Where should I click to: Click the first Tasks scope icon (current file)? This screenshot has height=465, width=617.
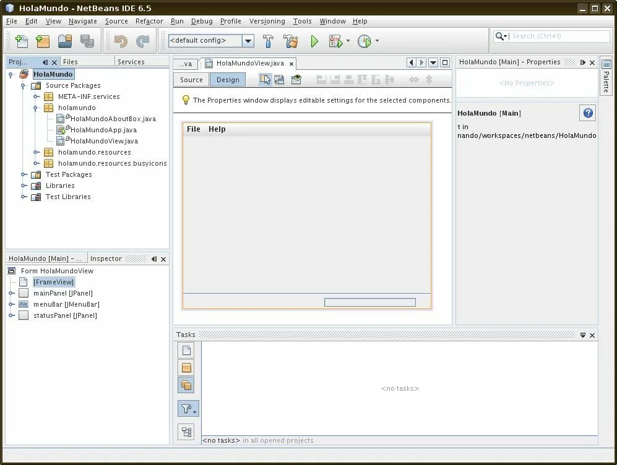[x=186, y=350]
